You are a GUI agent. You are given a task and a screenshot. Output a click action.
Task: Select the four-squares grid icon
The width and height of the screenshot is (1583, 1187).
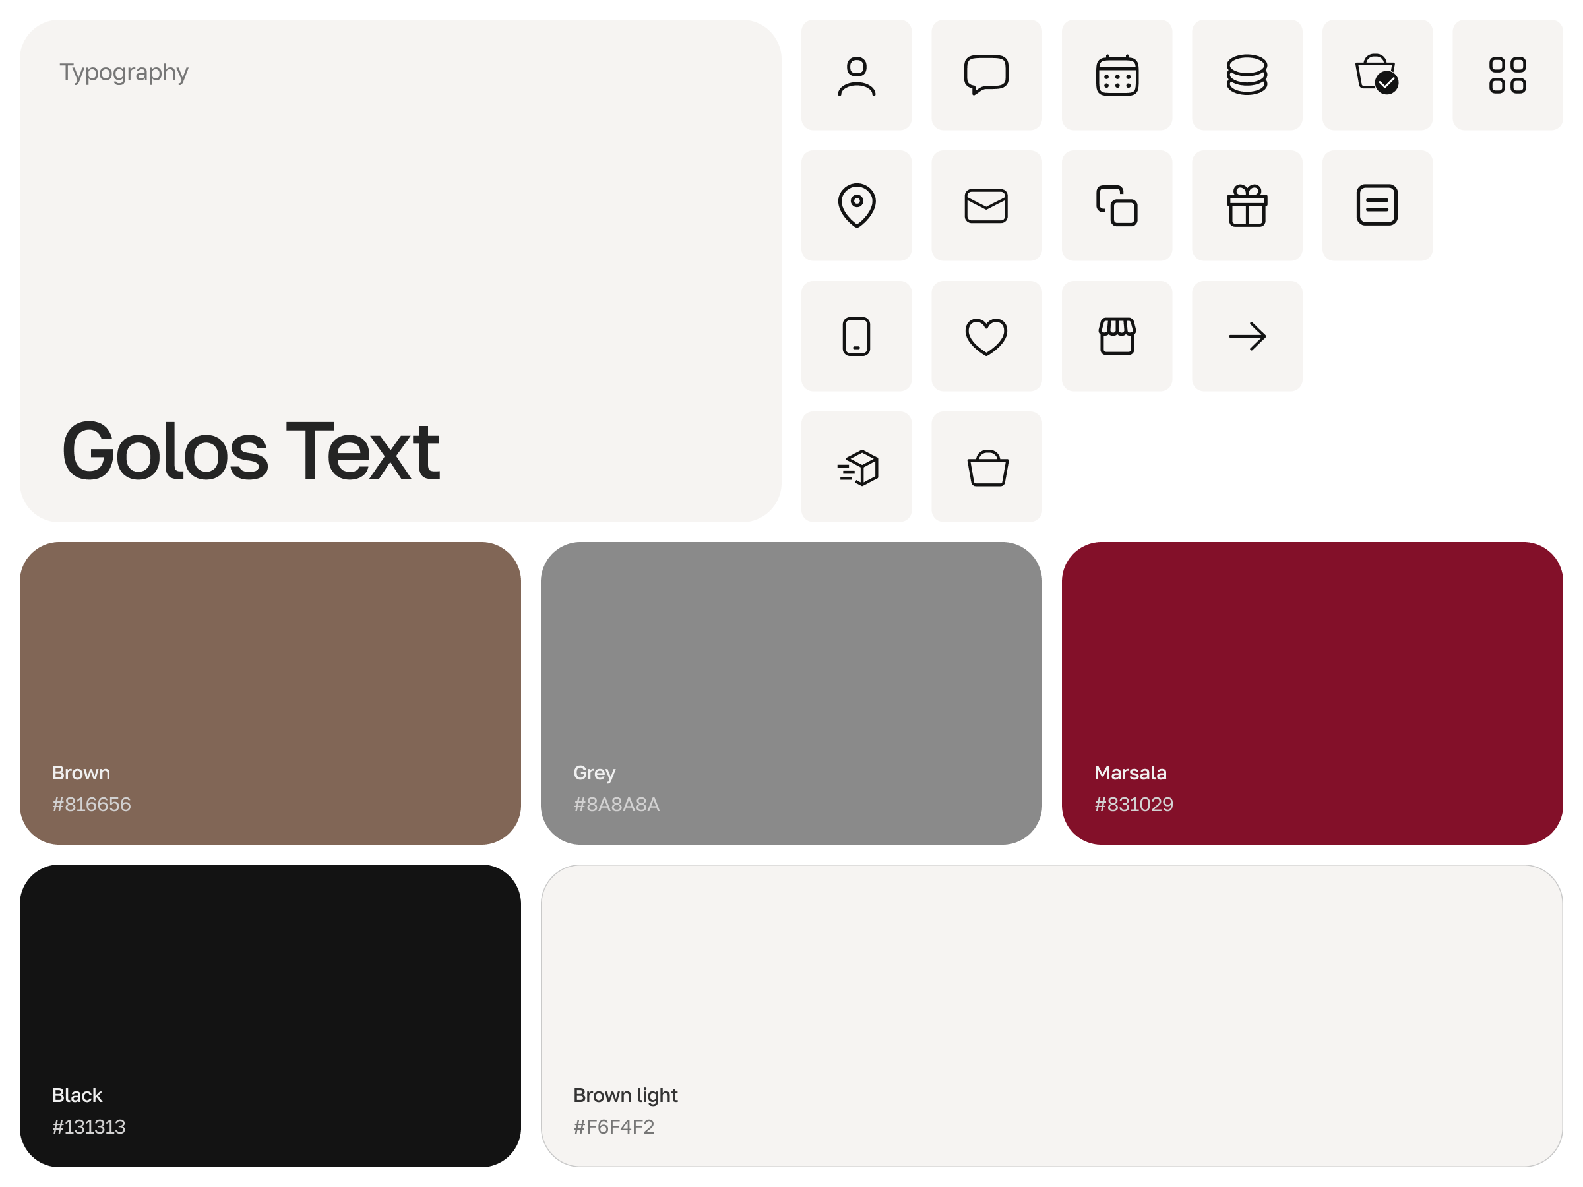click(1507, 75)
